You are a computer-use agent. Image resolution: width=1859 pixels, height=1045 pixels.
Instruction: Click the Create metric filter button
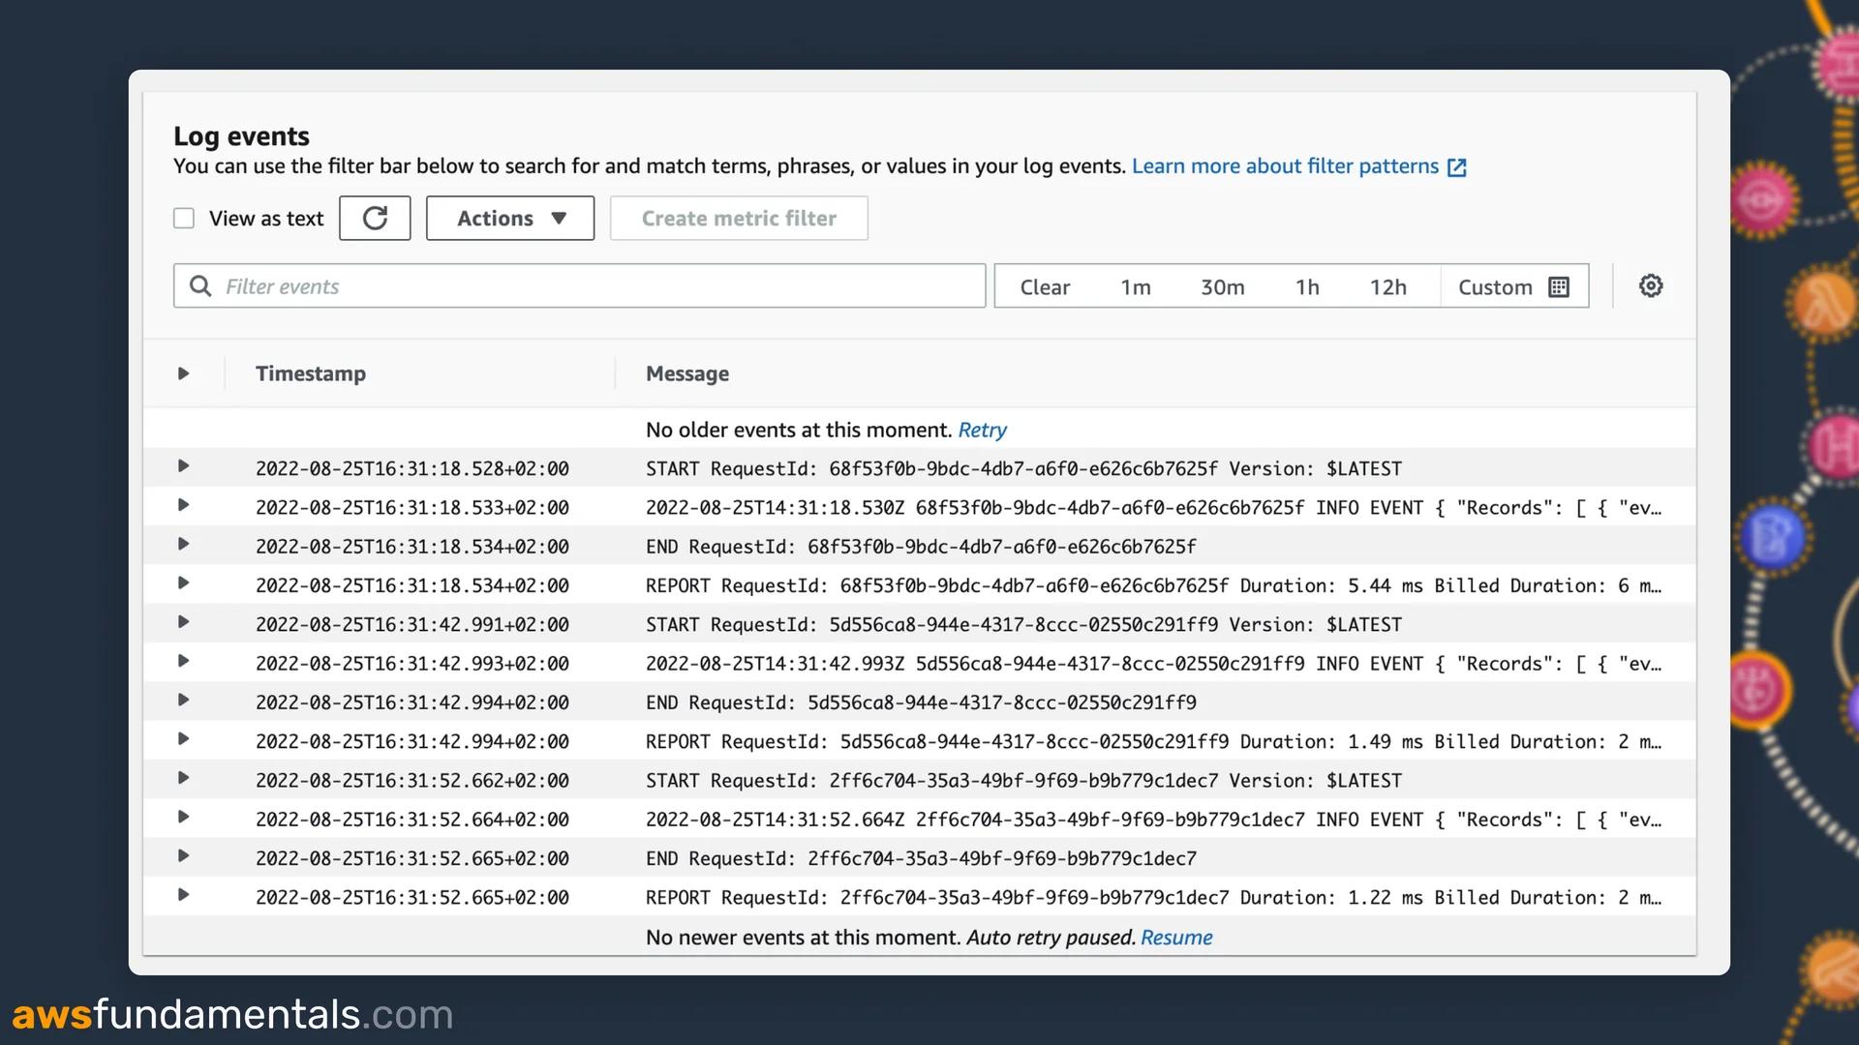[738, 218]
